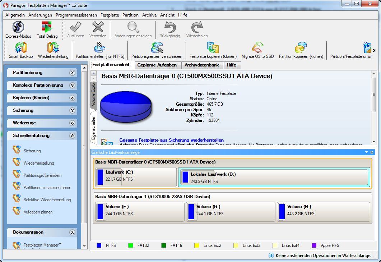Switch to the Geplante Aufgaben tab
Image resolution: width=381 pixels, height=262 pixels.
click(157, 65)
